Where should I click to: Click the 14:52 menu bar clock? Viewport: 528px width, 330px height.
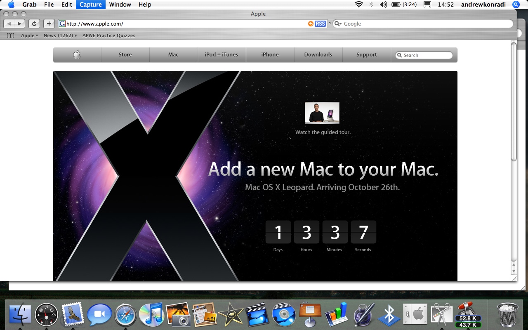click(x=446, y=5)
